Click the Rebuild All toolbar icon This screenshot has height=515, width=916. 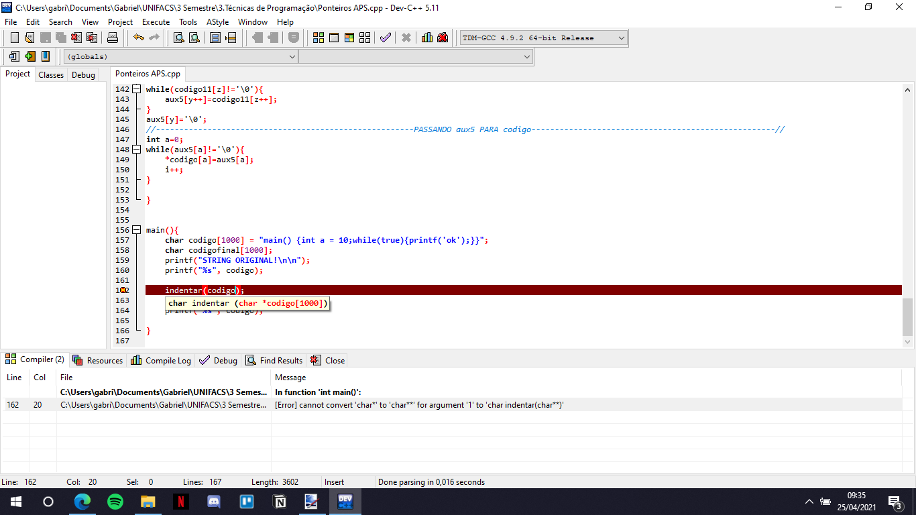click(365, 38)
